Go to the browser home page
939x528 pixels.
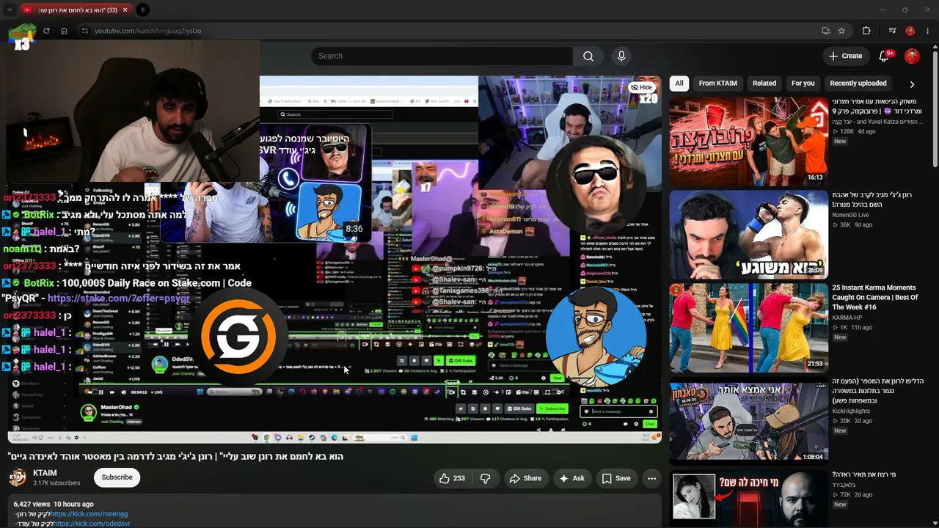tap(64, 31)
